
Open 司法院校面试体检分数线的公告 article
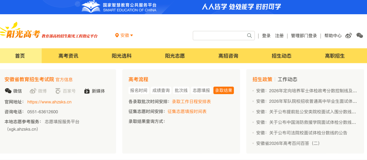point(302,133)
